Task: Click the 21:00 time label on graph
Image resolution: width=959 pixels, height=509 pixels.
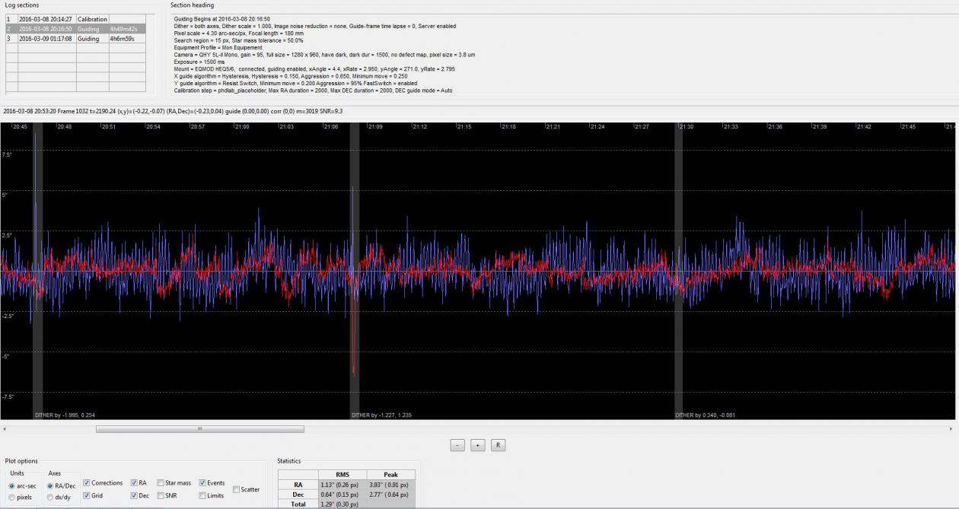Action: coord(242,127)
